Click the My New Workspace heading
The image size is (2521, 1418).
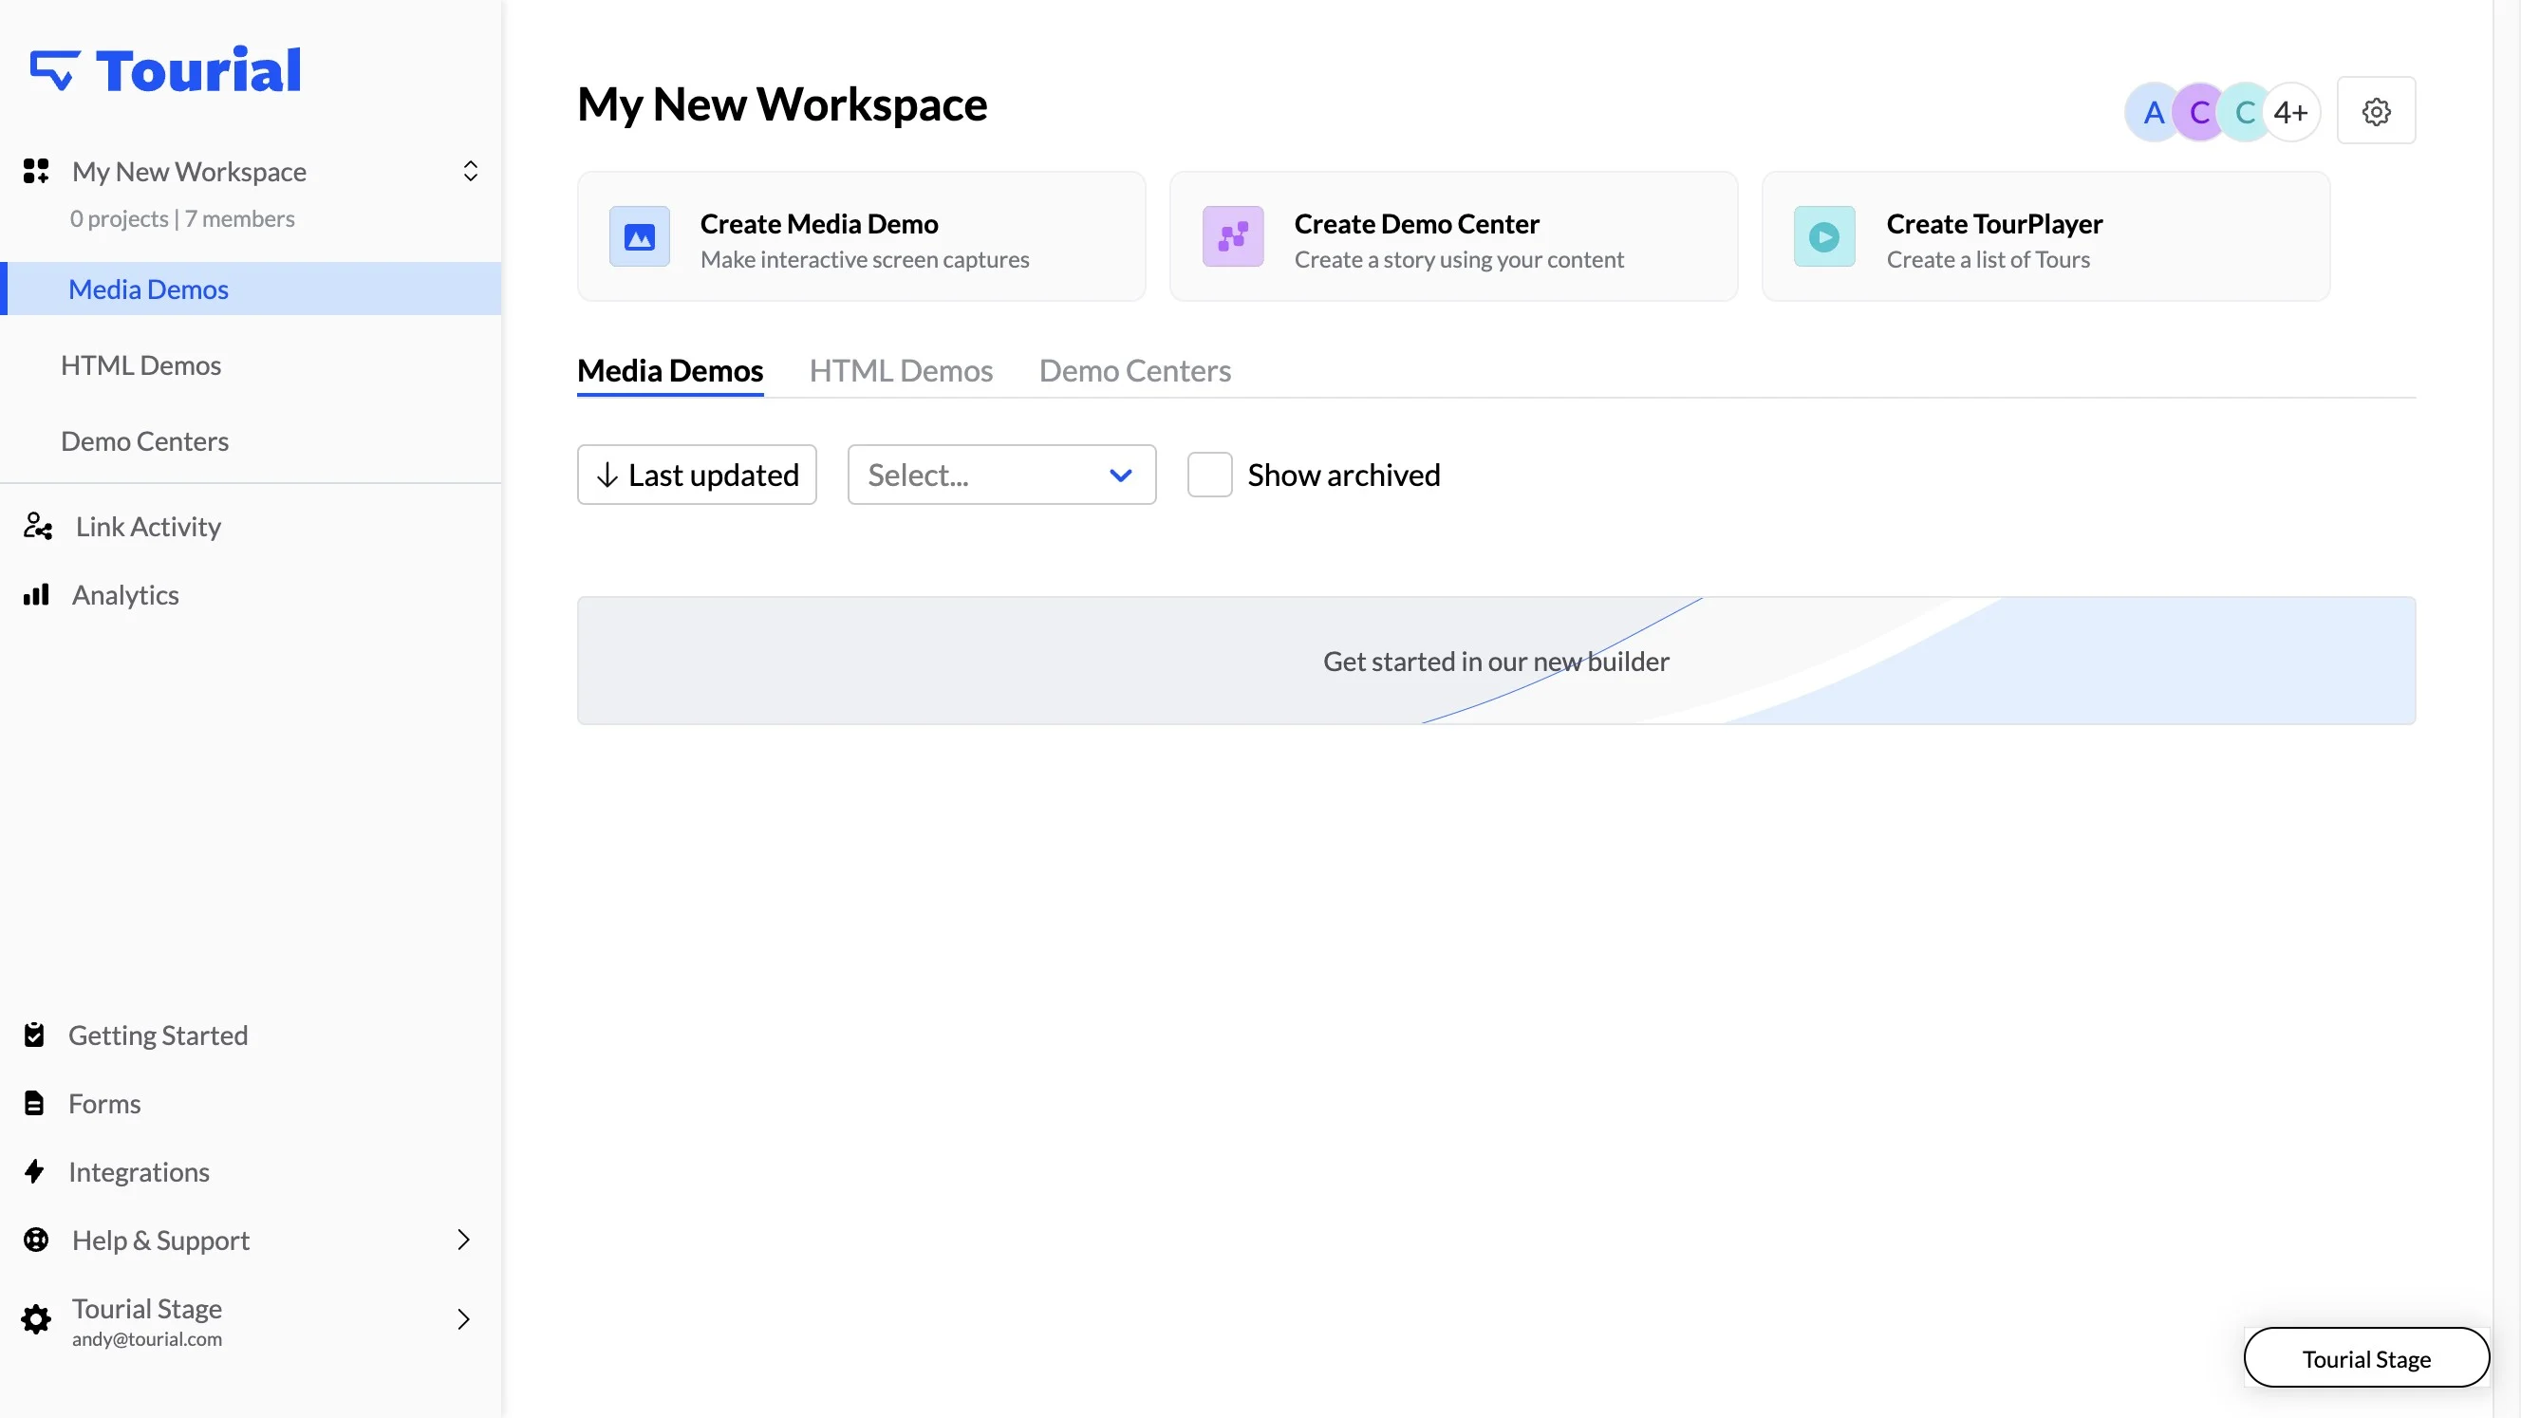click(782, 103)
